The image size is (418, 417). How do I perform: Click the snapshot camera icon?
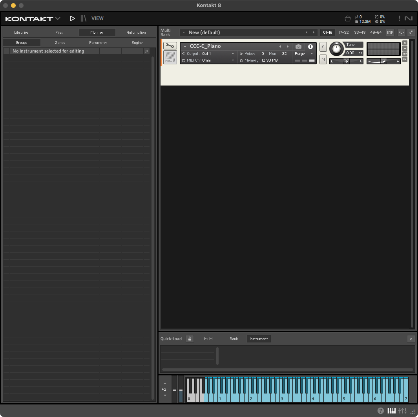pos(298,46)
